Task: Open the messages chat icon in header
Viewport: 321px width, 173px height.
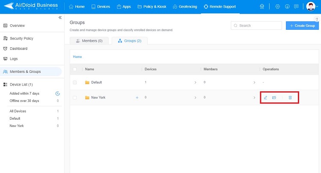Action: pos(296,7)
